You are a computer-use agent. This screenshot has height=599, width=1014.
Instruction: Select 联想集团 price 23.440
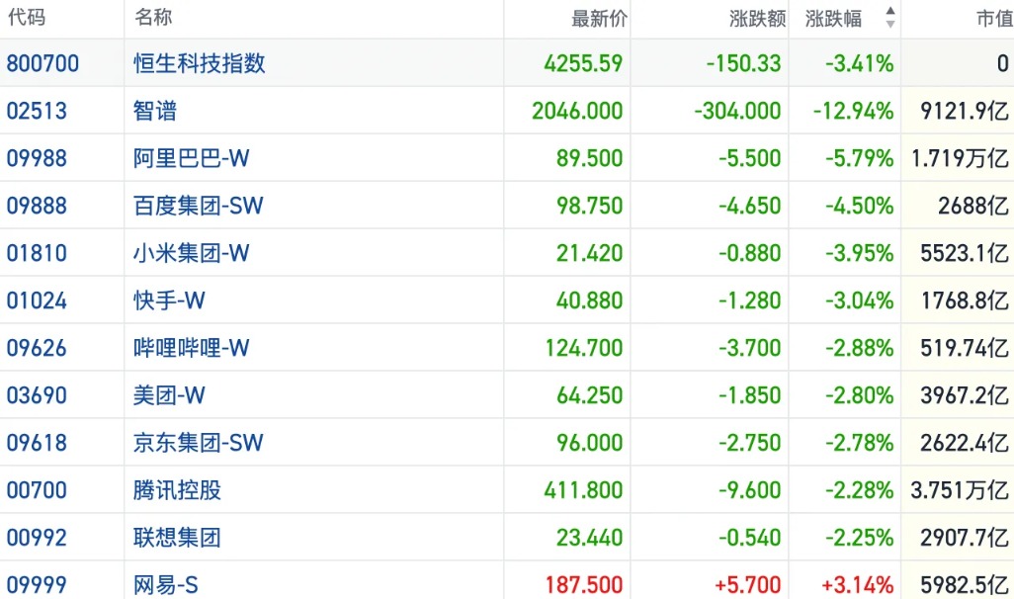pyautogui.click(x=590, y=538)
